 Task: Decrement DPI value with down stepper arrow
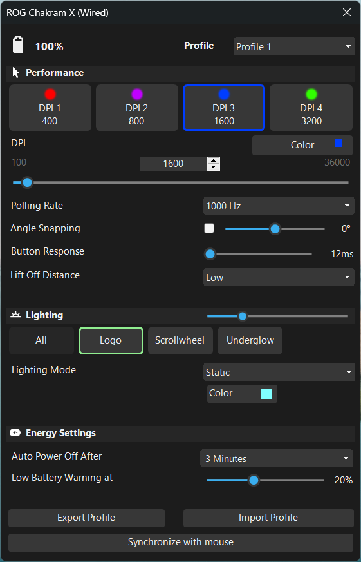point(214,167)
